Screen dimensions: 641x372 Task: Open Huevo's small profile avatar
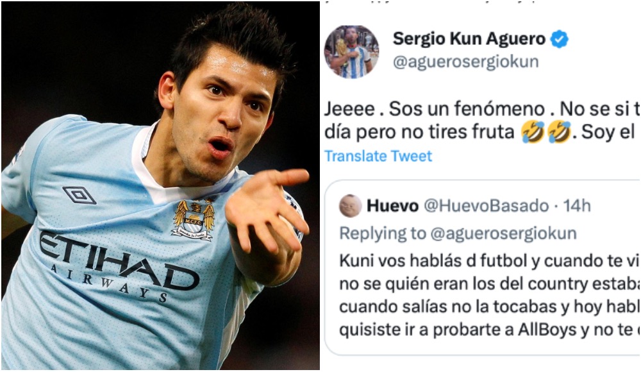click(x=351, y=205)
